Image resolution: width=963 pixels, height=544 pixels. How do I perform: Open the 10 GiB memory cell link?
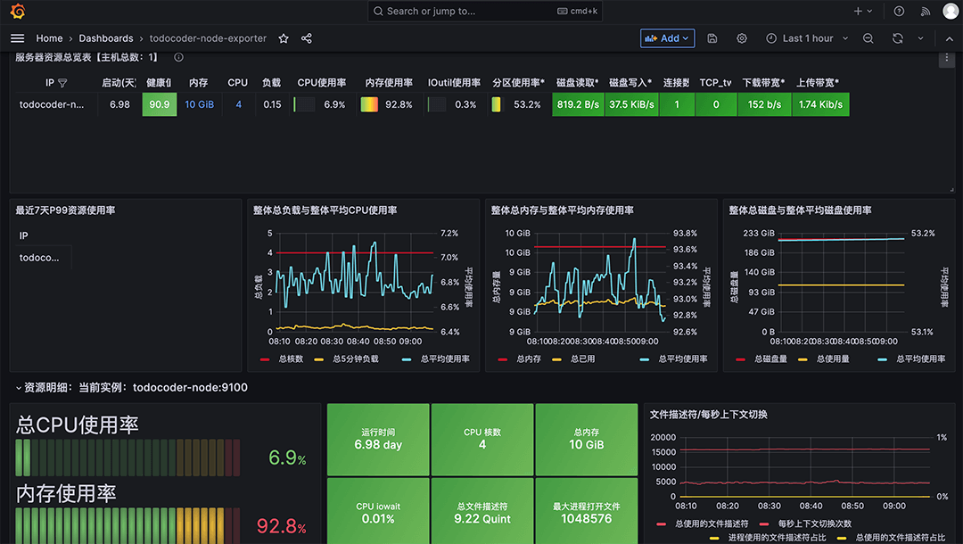click(199, 104)
